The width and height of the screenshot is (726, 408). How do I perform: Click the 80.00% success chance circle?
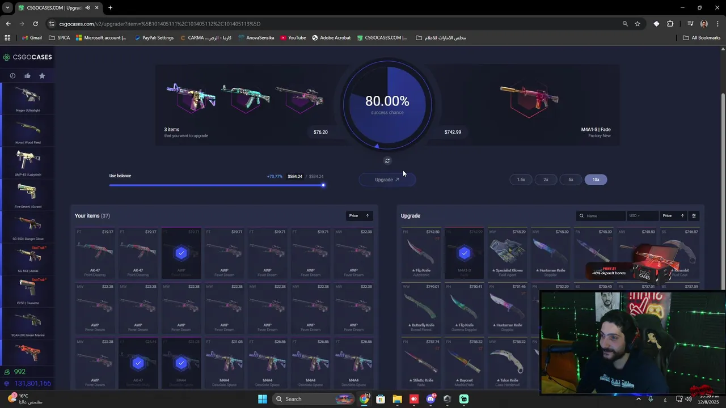point(387,105)
